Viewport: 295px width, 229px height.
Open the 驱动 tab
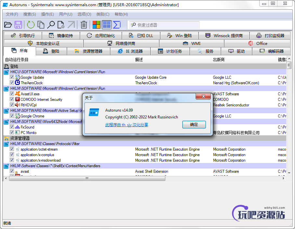click(237, 51)
